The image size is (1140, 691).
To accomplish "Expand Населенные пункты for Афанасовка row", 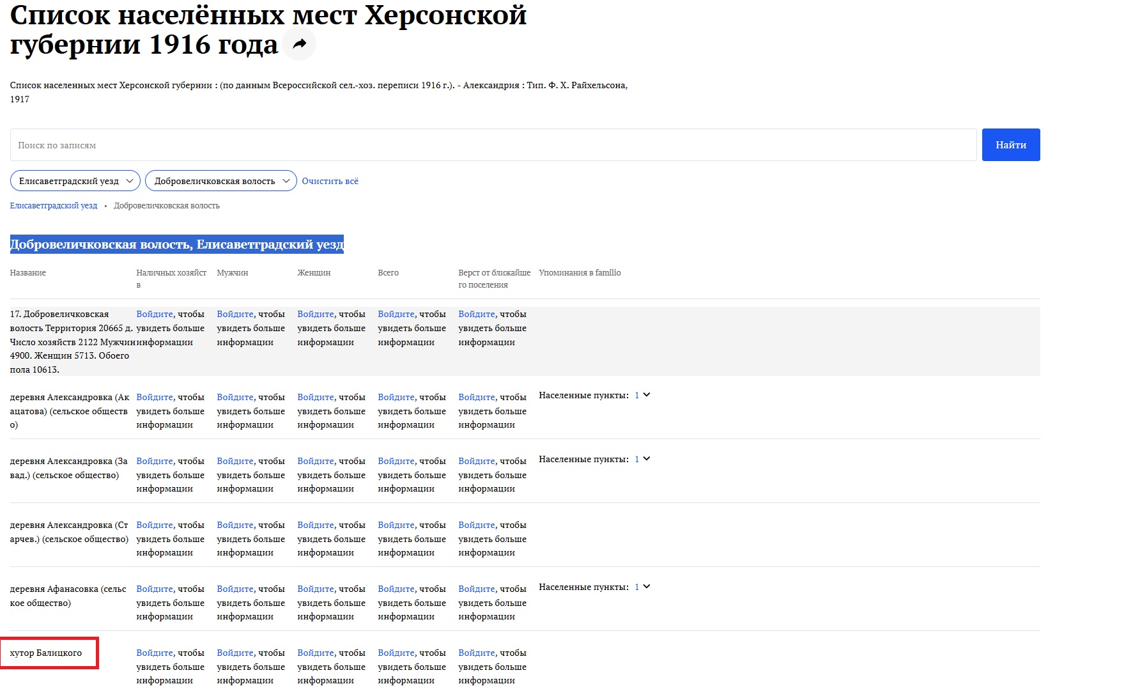I will 647,587.
